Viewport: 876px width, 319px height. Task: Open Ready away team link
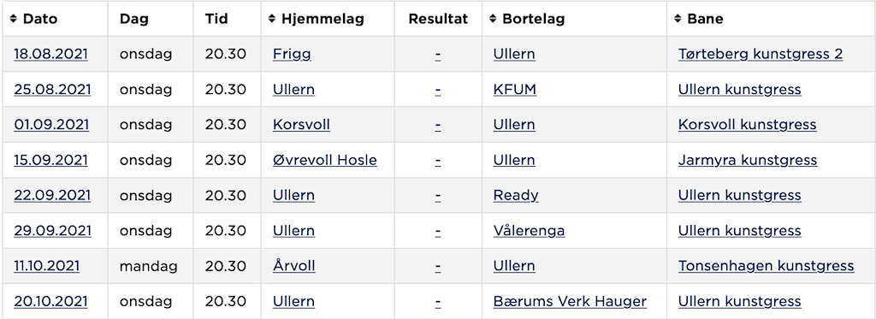[516, 196]
